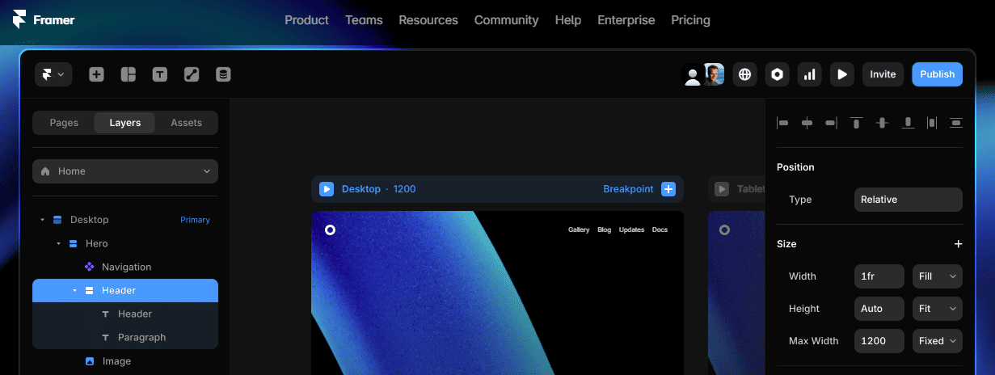This screenshot has width=995, height=375.
Task: Click Updates link in canvas navigation
Action: 631,230
